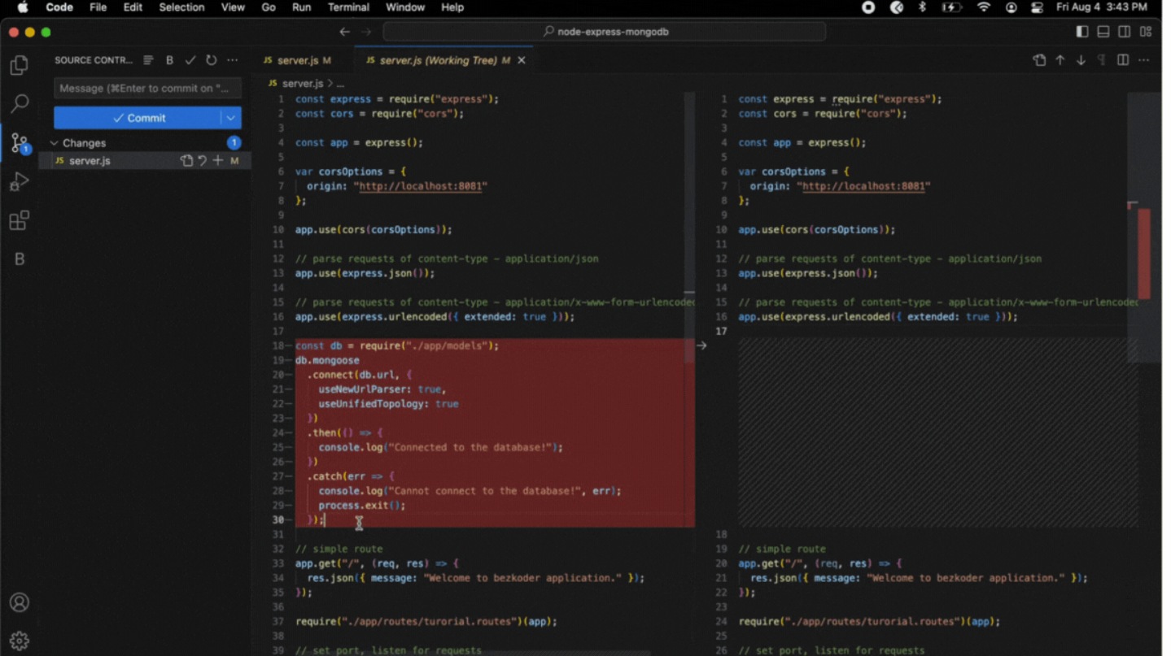Expand the breadcrumb next to server.js
This screenshot has width=1171, height=656.
point(340,82)
